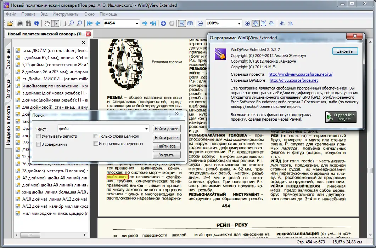The height and width of the screenshot is (248, 376).
Task: Click the 'Найти все' button
Action: tap(167, 146)
